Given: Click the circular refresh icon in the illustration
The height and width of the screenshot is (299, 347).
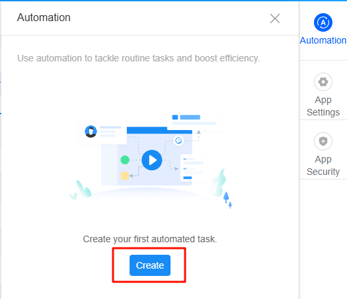Looking at the screenshot, I should pos(178,141).
